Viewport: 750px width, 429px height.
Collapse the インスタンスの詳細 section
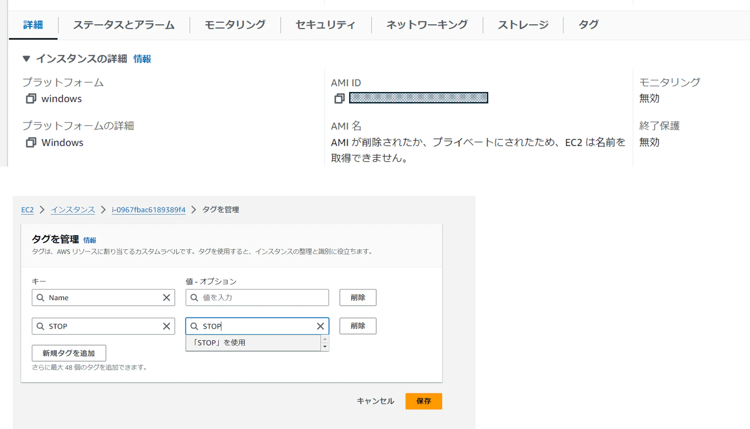(x=26, y=58)
